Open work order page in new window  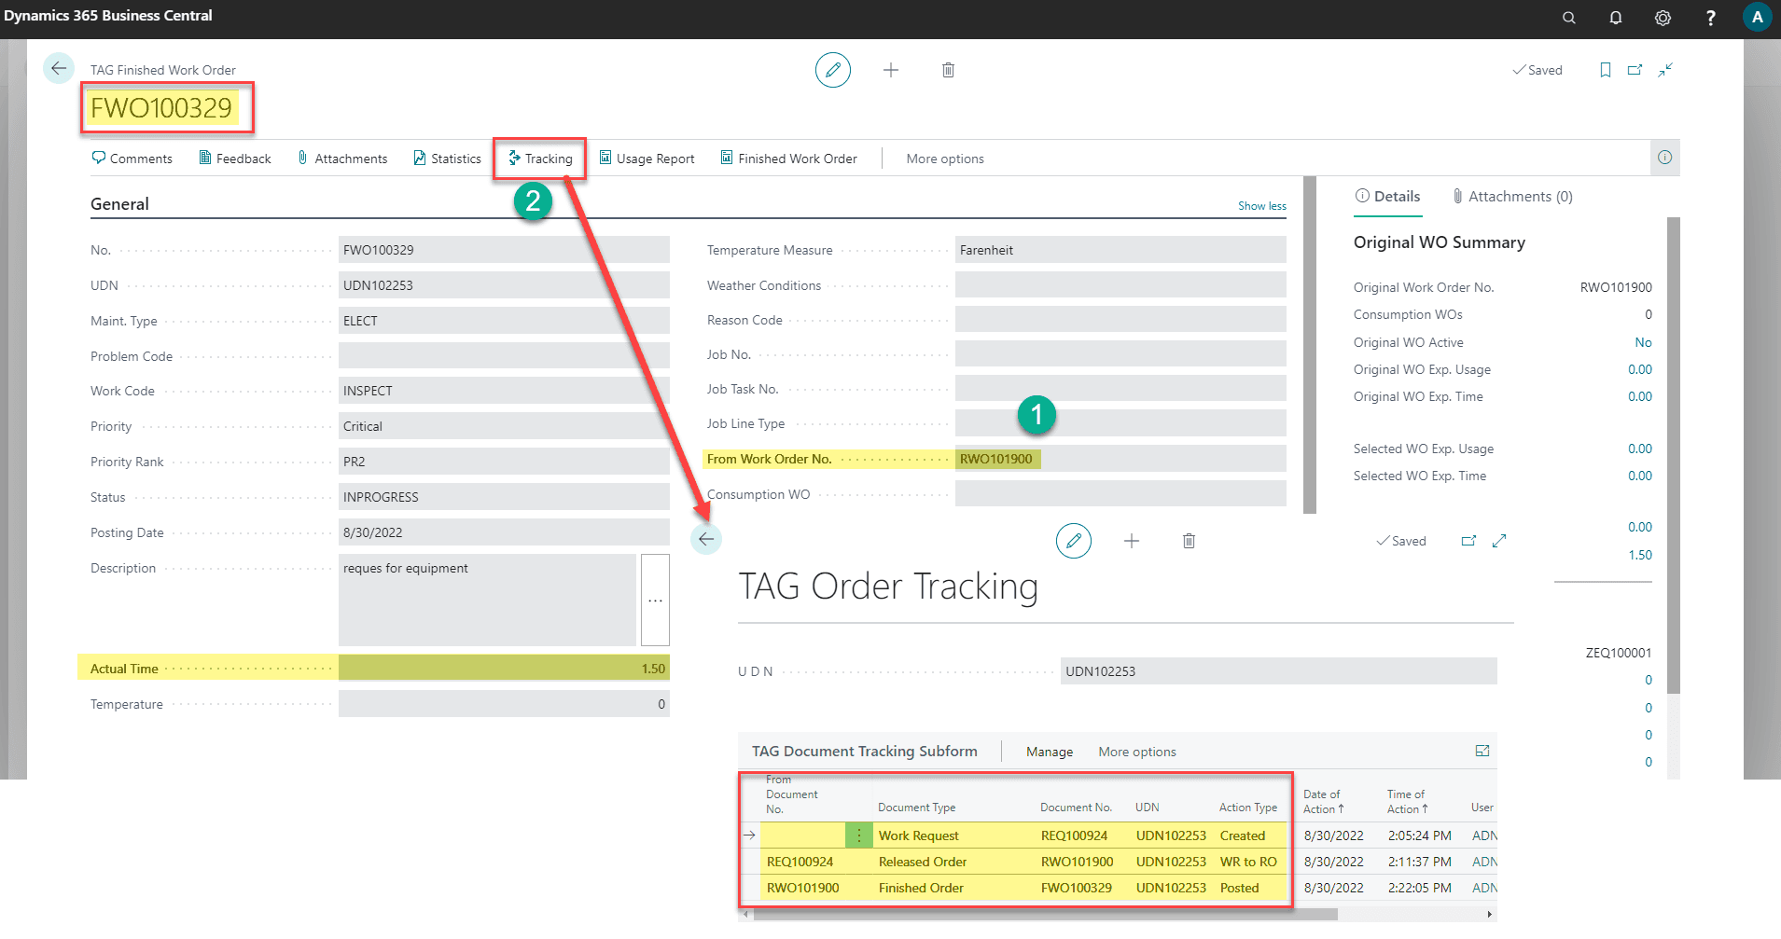(1635, 70)
